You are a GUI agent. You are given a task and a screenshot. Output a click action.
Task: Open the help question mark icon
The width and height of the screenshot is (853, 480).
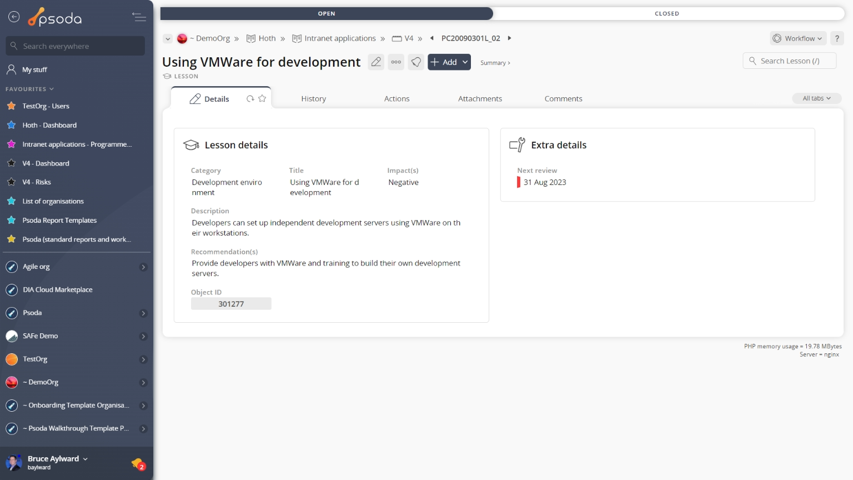click(x=837, y=38)
